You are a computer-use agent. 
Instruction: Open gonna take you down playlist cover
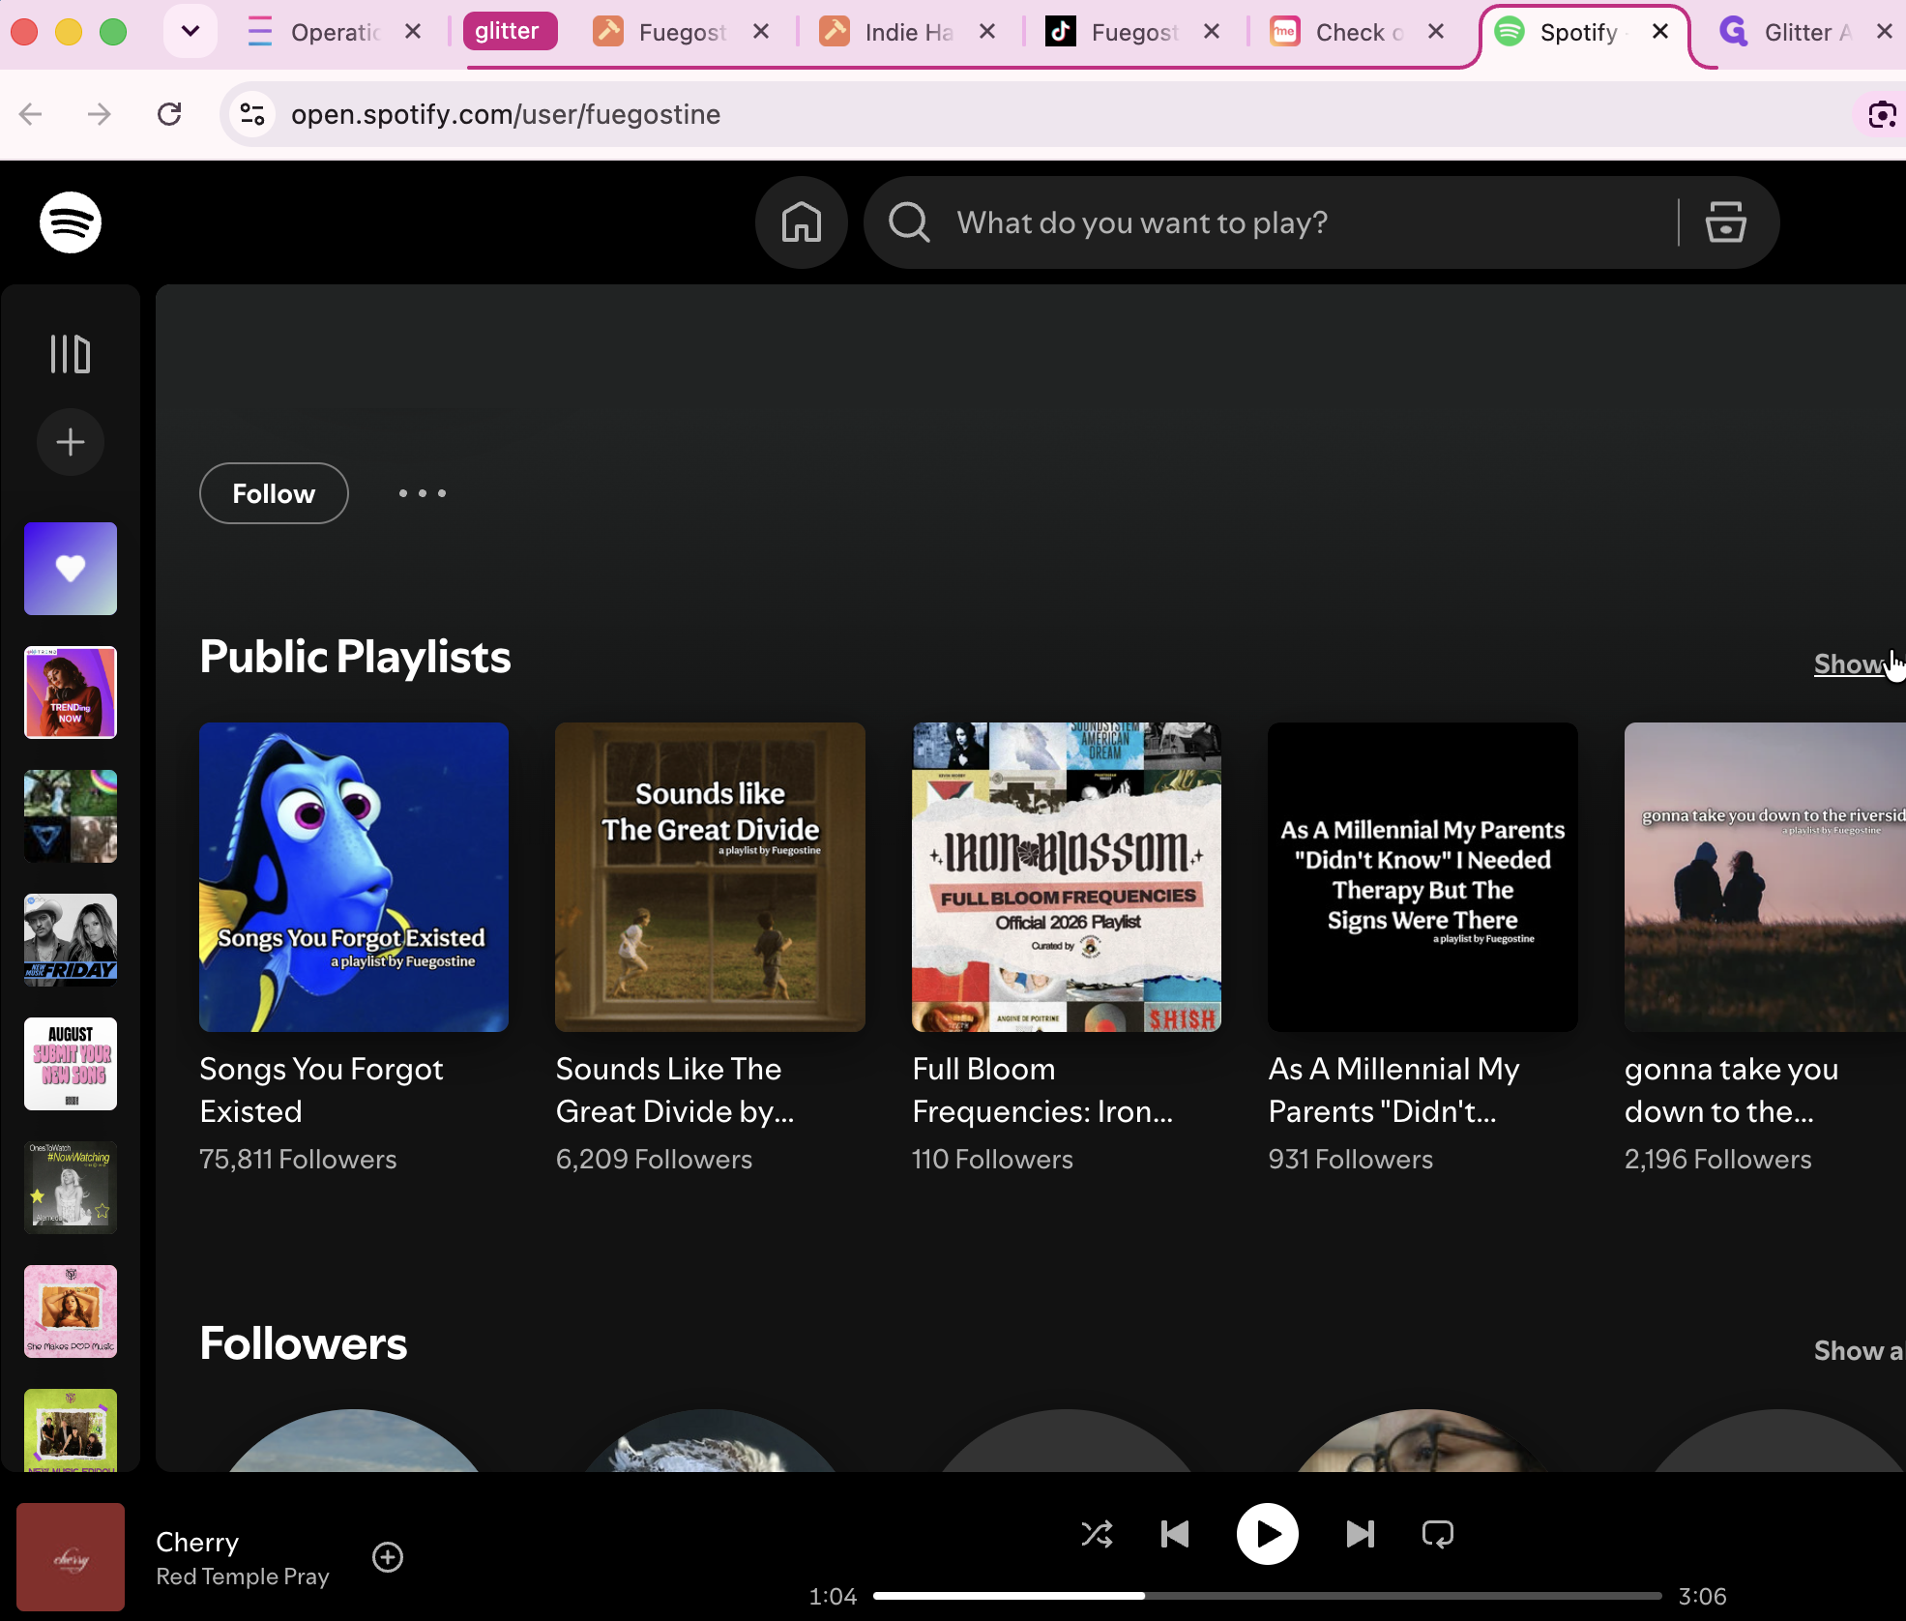1765,877
